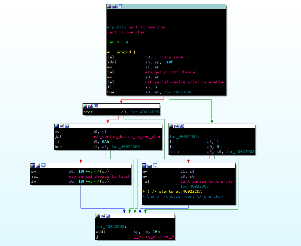Click the pencil edit icon on the top function node

point(114,6)
